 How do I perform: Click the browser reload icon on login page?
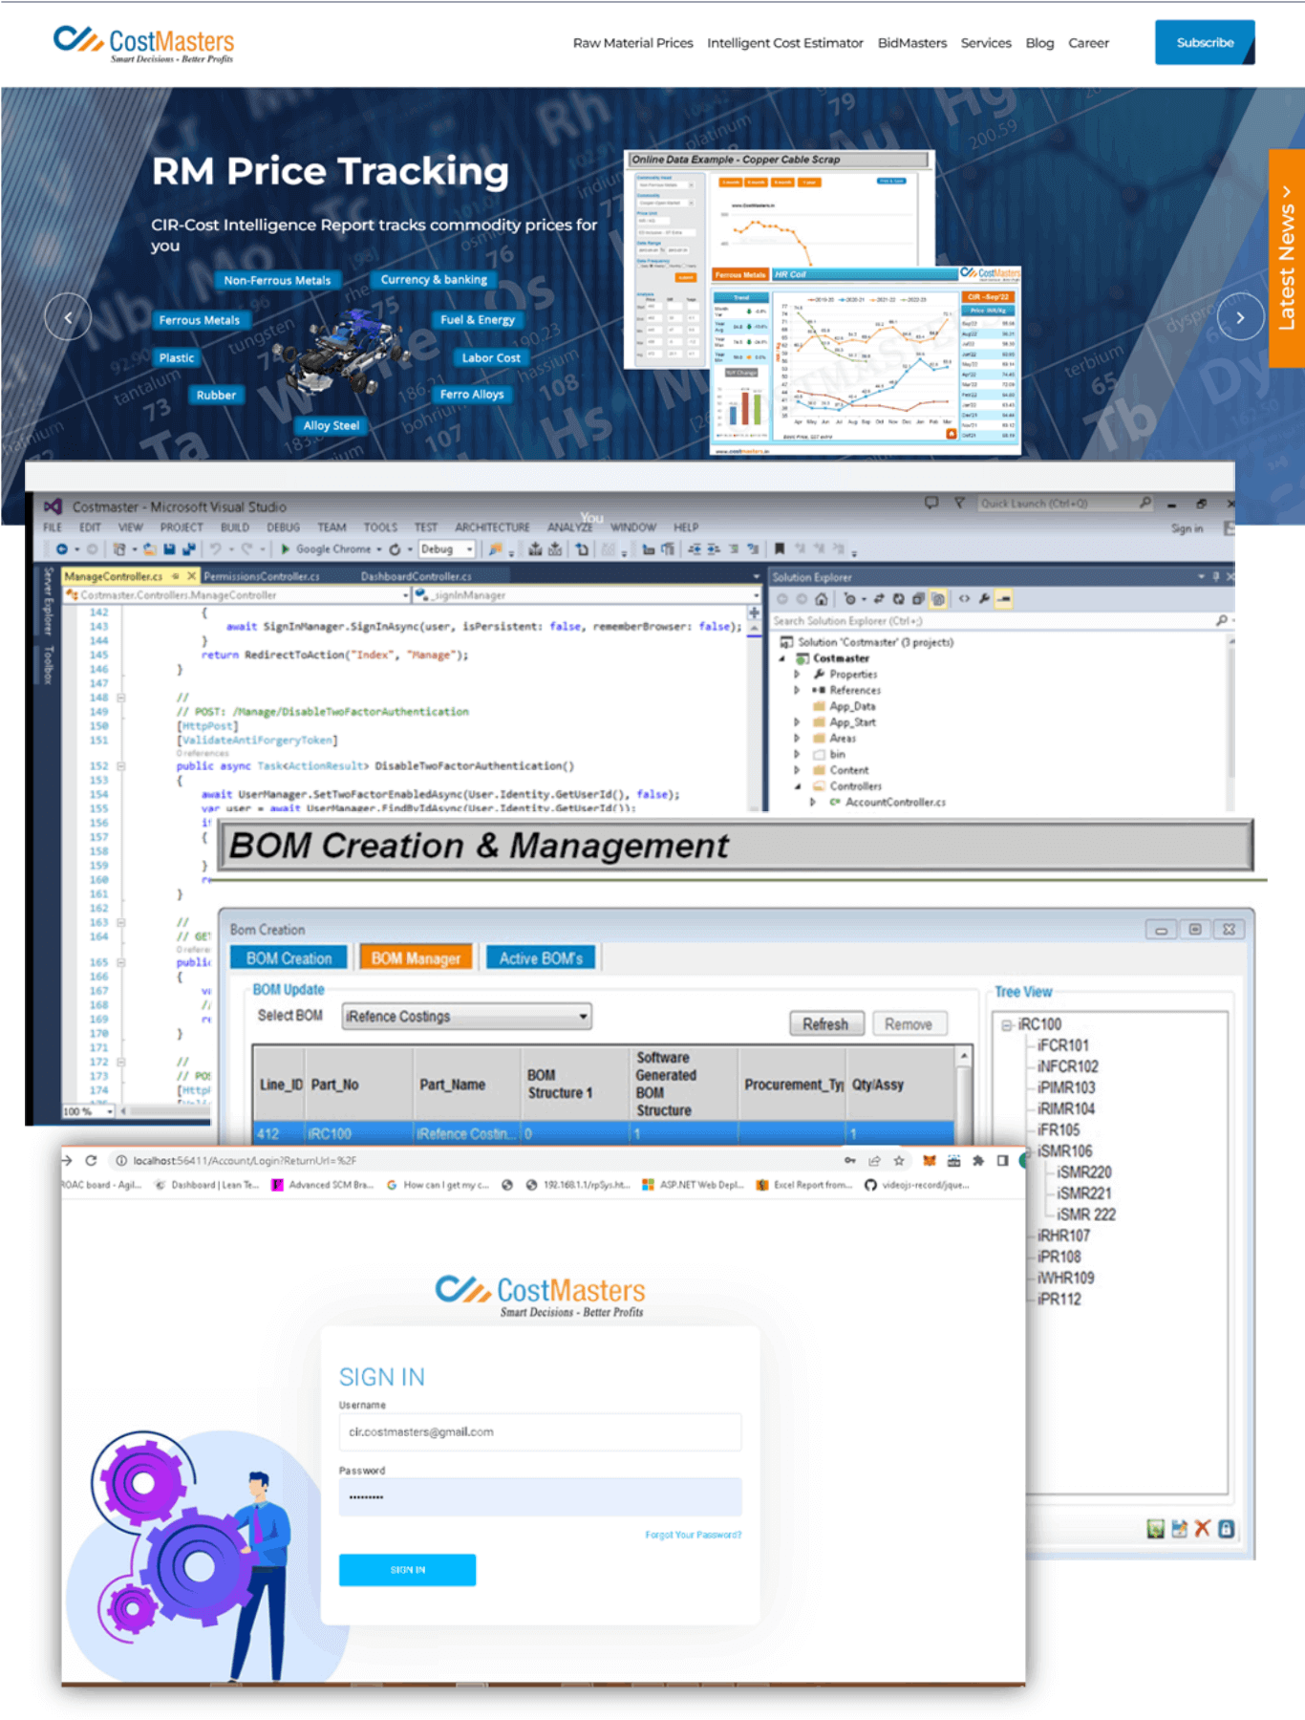coord(91,1160)
